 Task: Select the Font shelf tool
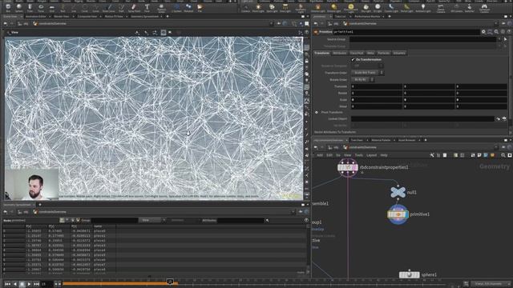147,7
